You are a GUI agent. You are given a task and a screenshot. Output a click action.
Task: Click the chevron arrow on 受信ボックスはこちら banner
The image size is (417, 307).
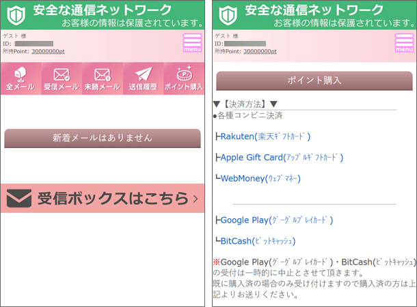[x=196, y=199]
